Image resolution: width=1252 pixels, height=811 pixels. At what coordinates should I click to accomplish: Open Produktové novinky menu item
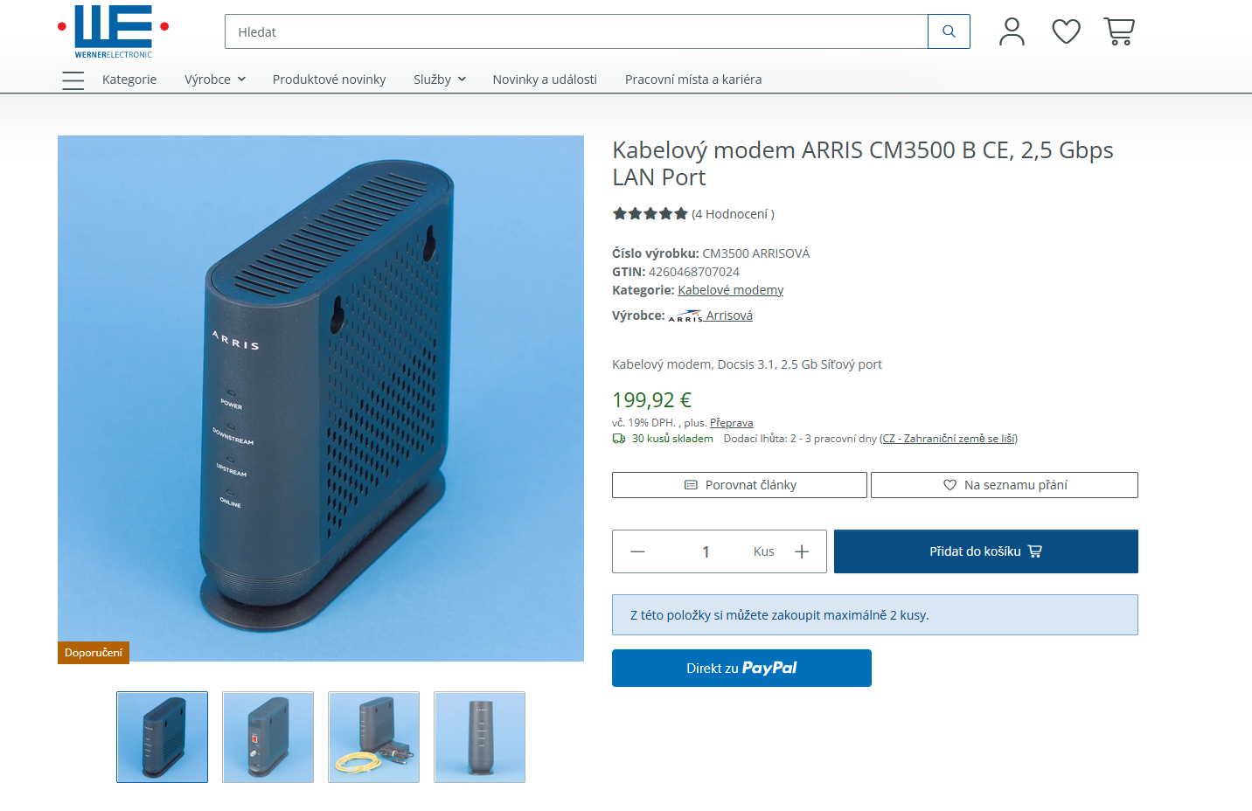[329, 80]
